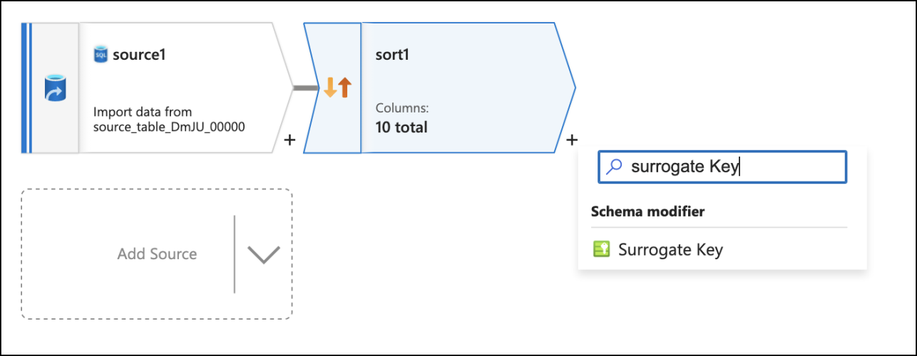Screen dimensions: 917x356
Task: Click the green Surrogate Key icon
Action: click(x=602, y=249)
